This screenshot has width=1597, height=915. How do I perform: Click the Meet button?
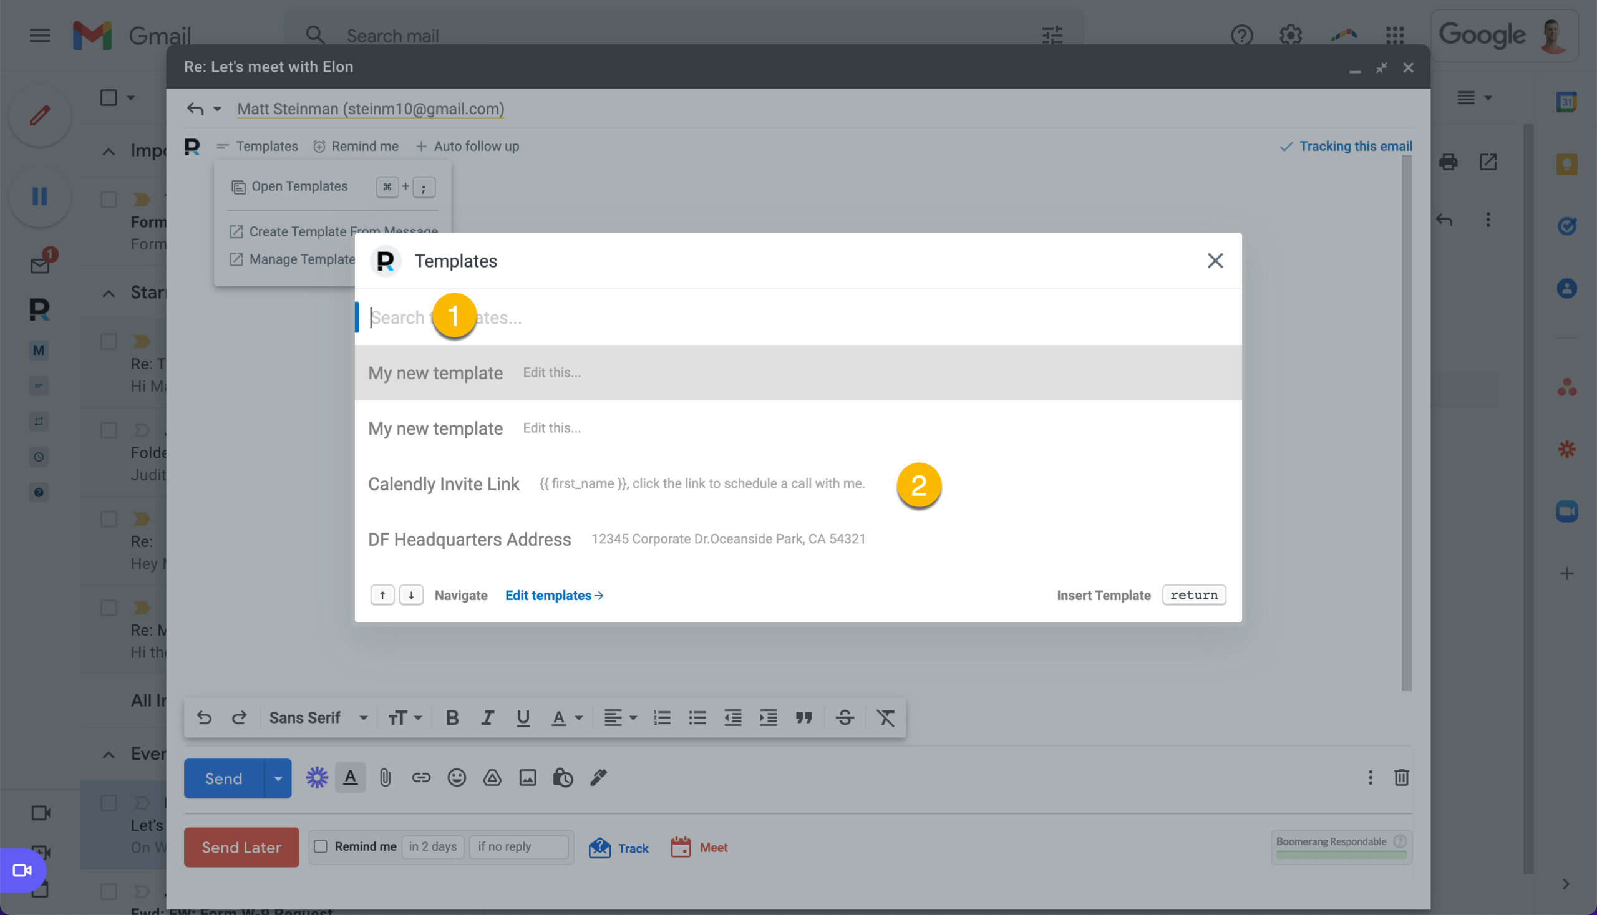699,848
